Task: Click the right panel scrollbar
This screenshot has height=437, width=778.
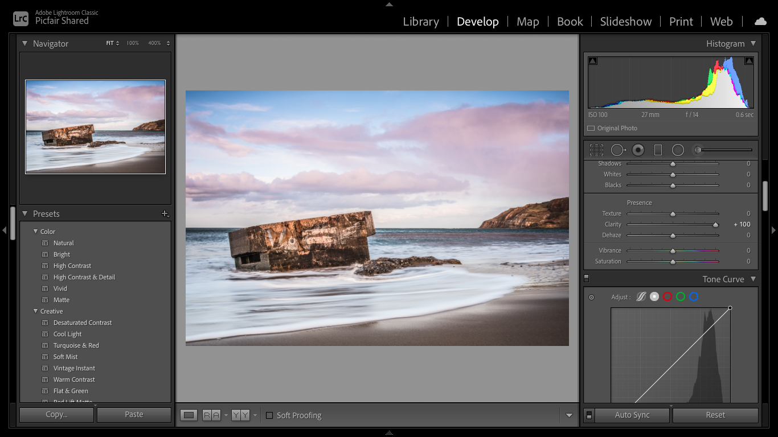Action: click(x=765, y=196)
